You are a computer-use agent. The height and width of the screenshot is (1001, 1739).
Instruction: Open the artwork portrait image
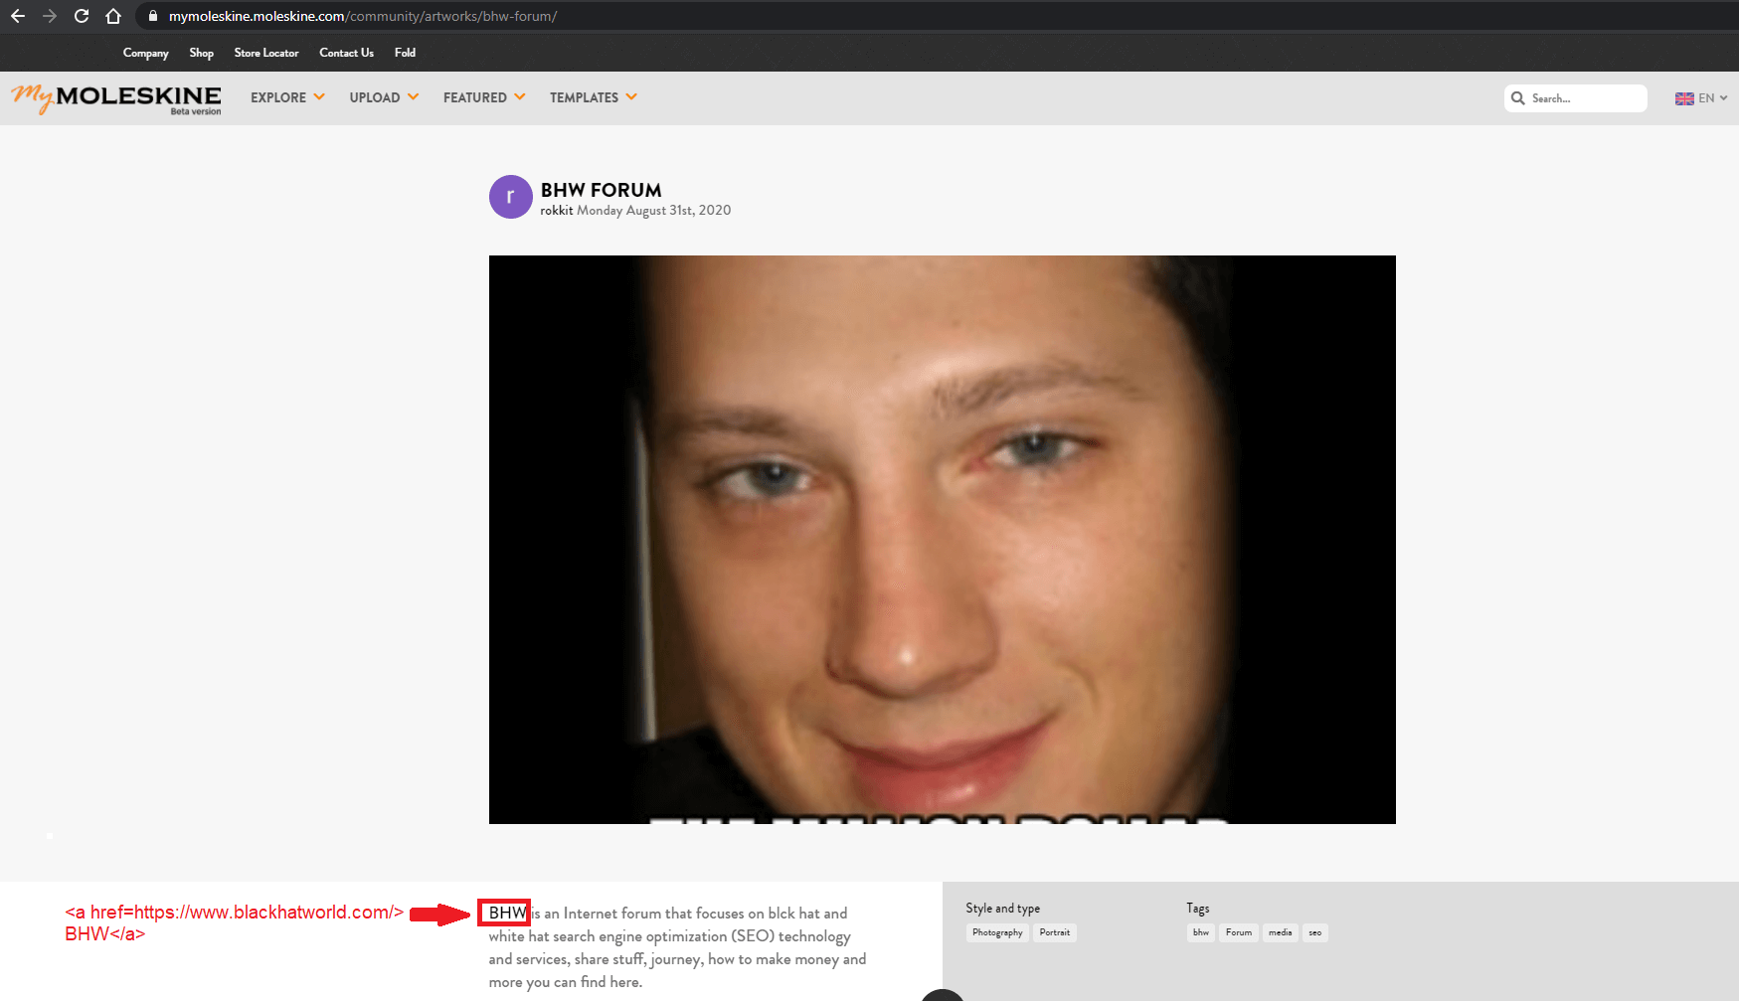[943, 540]
